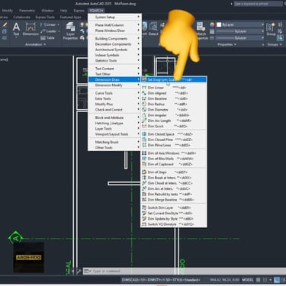Choose Dim Pline/Lines from the submenu
The image size is (286, 286).
[x=174, y=145]
